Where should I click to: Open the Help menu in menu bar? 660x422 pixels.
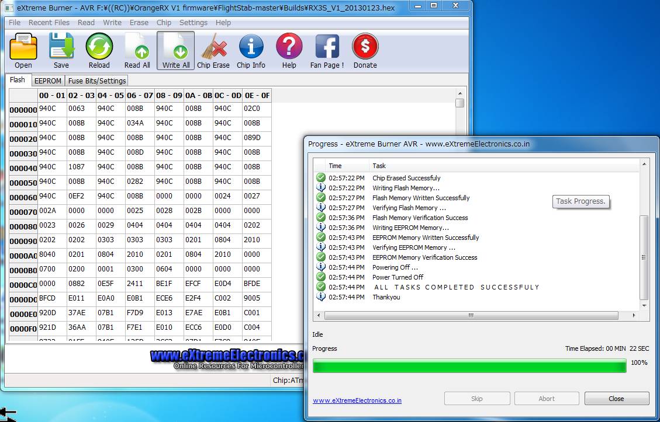223,23
